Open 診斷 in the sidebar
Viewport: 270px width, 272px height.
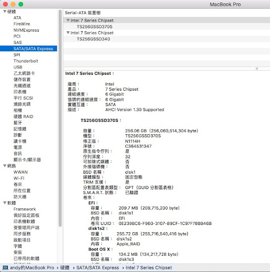coord(18,135)
